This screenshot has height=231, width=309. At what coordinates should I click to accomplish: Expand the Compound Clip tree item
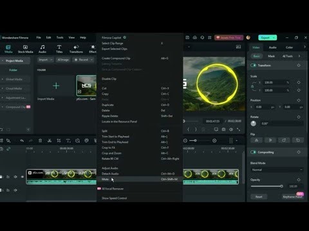click(x=3, y=107)
